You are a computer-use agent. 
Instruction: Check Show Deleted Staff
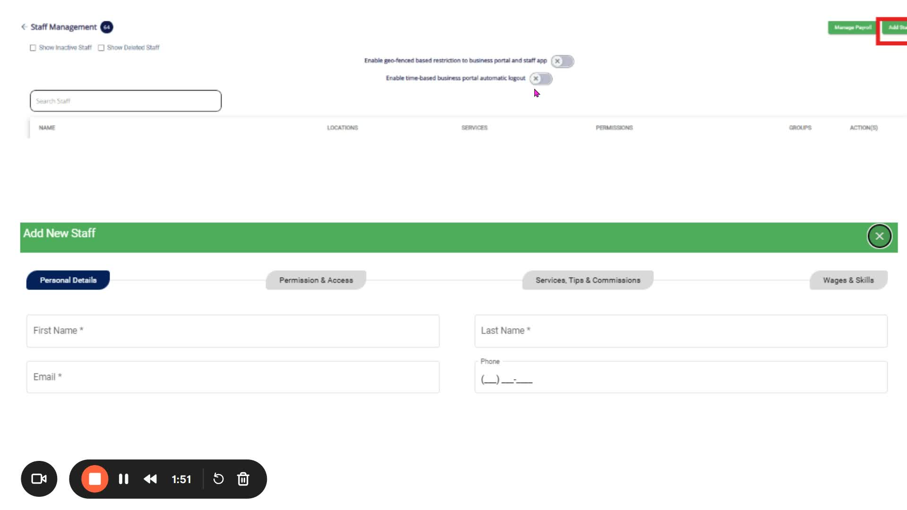pos(101,48)
